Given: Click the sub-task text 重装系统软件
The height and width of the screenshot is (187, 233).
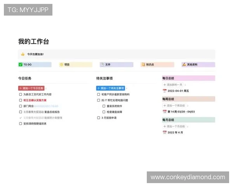Looking at the screenshot, I should click(x=115, y=106).
